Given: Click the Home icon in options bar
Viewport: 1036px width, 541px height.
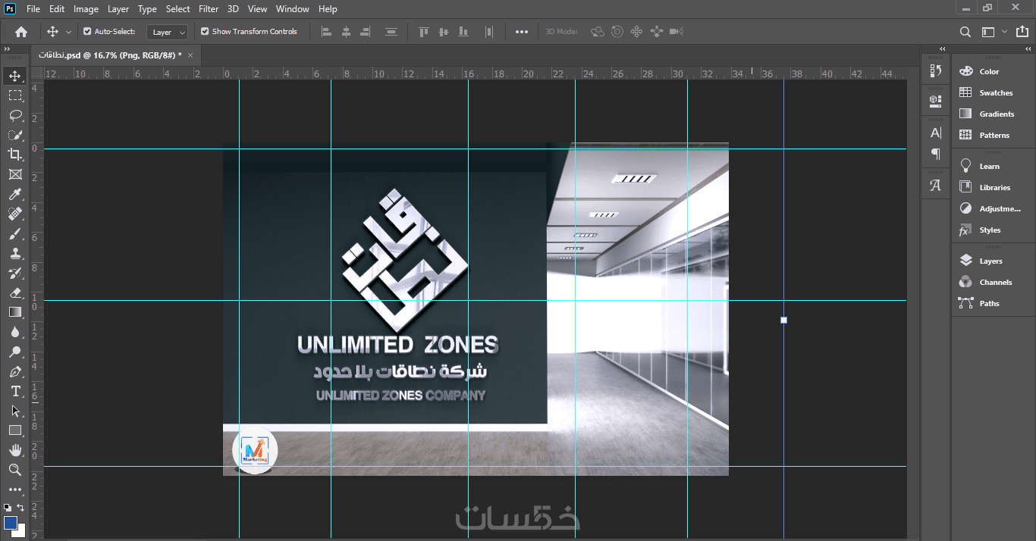Looking at the screenshot, I should pyautogui.click(x=21, y=32).
